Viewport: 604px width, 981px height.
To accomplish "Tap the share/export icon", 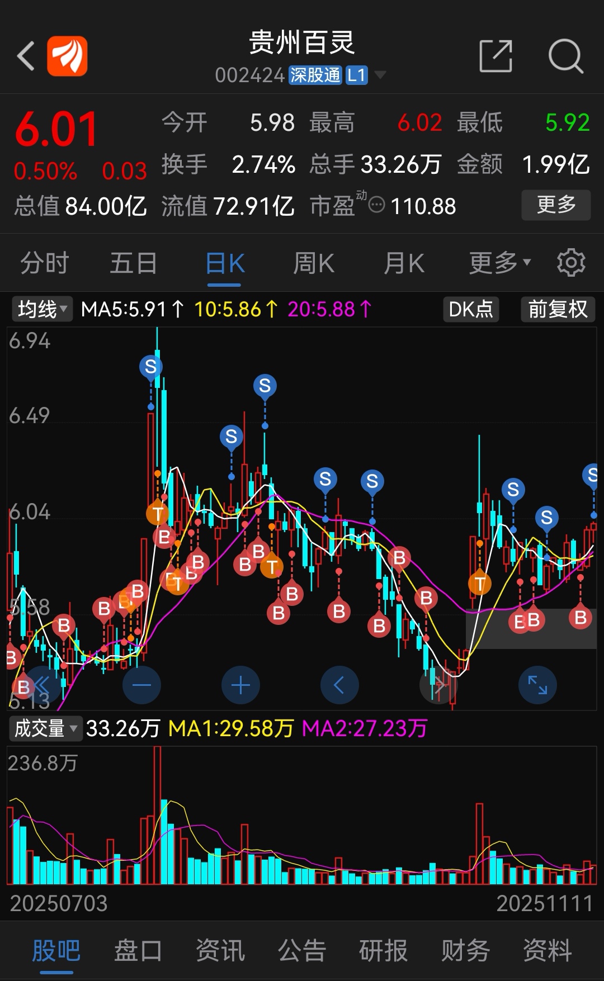I will pyautogui.click(x=496, y=56).
